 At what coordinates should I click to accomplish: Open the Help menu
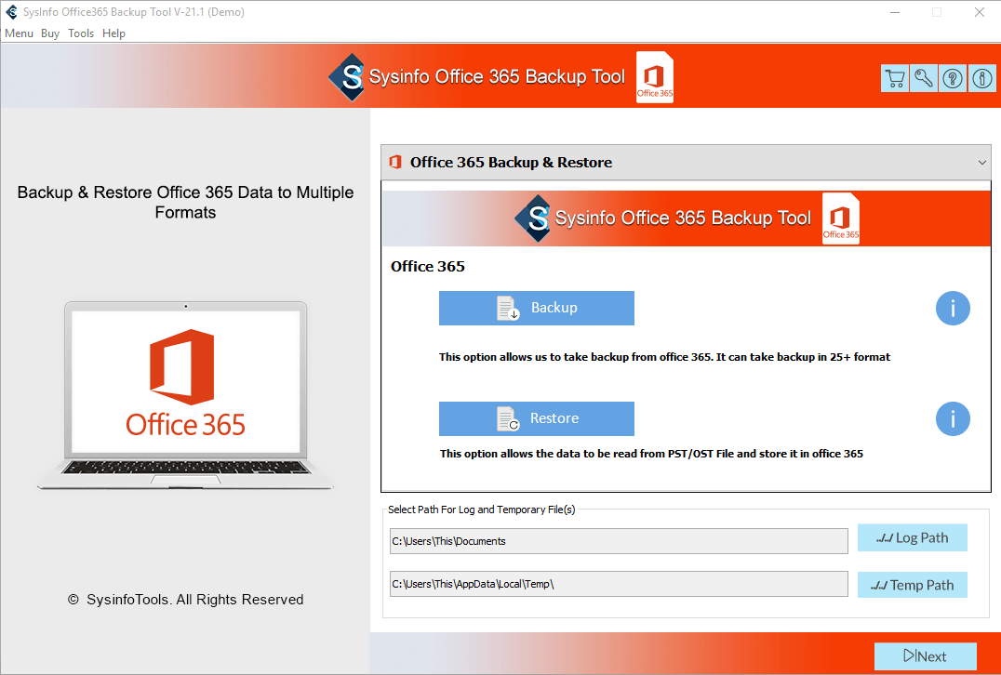[113, 33]
